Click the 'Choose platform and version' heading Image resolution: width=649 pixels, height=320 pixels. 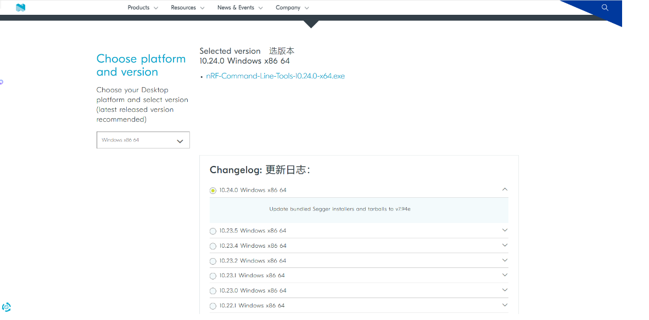click(141, 65)
